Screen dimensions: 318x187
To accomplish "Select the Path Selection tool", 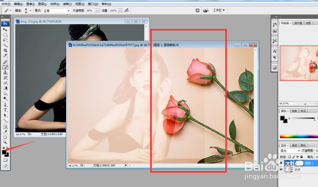I will coord(5,115).
